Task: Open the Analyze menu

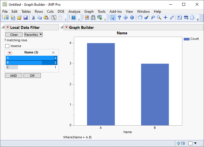Action: click(74, 12)
